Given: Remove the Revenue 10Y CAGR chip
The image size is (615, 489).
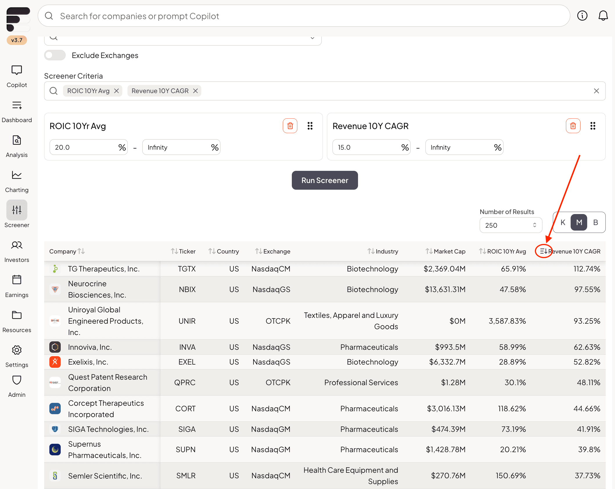Looking at the screenshot, I should pos(195,91).
